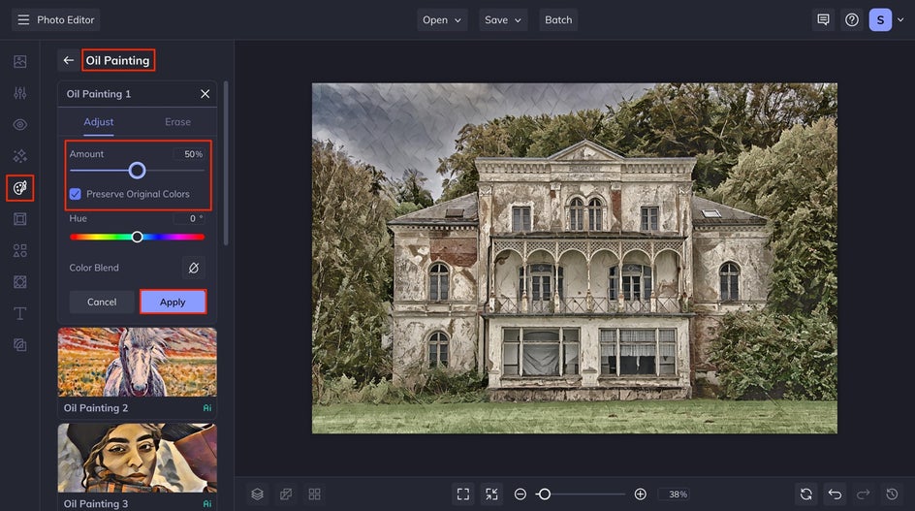This screenshot has height=511, width=915.
Task: Select the Oil Painting 2 horse thumbnail
Action: (x=137, y=362)
